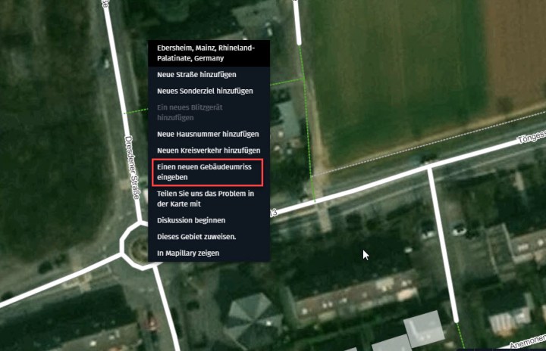The image size is (546, 351).
Task: Choose 'Neuen Kreisverkehr hinzufügen' entry
Action: pyautogui.click(x=209, y=151)
